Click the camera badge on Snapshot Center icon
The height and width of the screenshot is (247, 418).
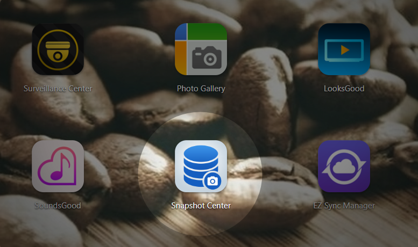(x=213, y=181)
